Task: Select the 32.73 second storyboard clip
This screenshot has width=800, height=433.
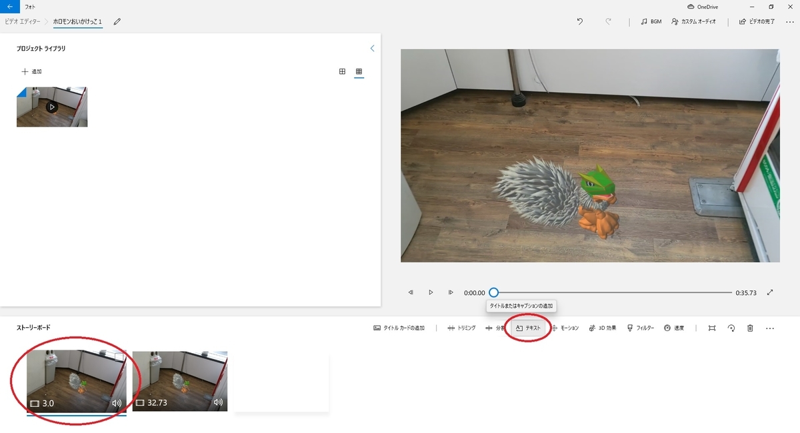Action: (180, 381)
